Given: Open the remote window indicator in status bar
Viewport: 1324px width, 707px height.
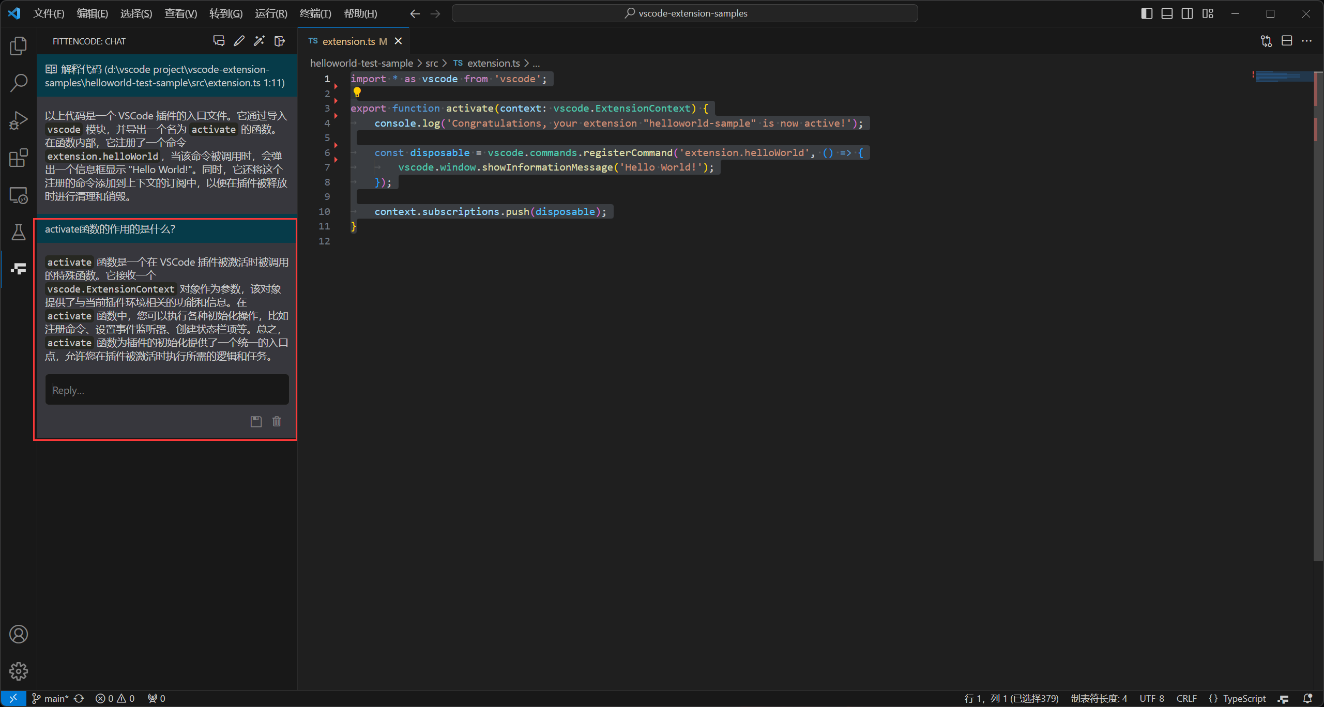Looking at the screenshot, I should point(13,699).
